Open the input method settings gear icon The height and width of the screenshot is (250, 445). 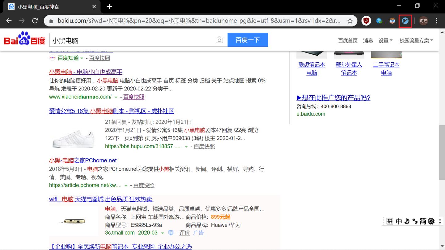(x=431, y=221)
